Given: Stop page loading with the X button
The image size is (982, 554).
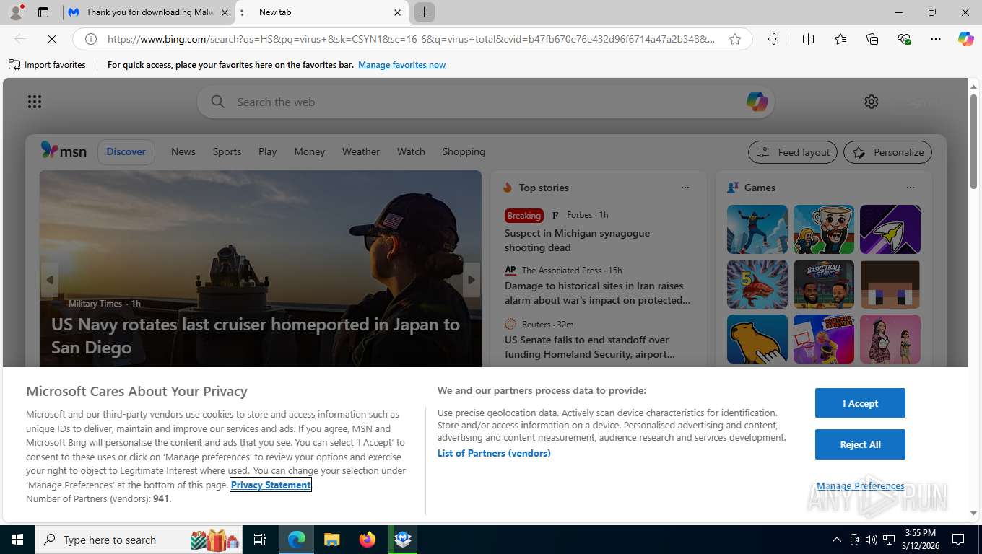Looking at the screenshot, I should pyautogui.click(x=51, y=39).
